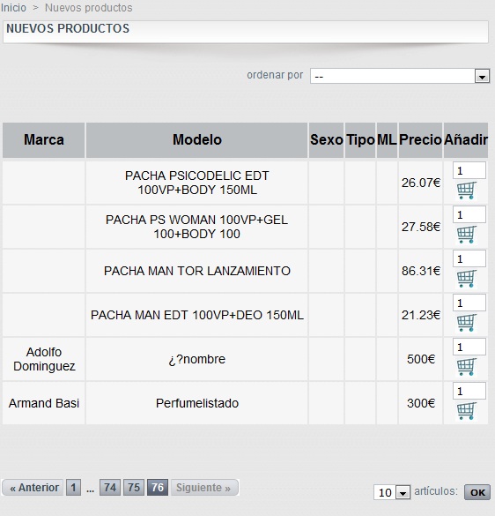Click the Precio column header
The height and width of the screenshot is (516, 495).
coord(420,140)
